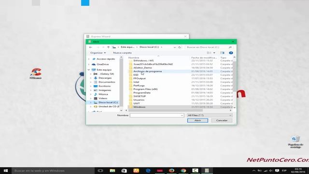This screenshot has width=309, height=174.
Task: Click the Abrir button
Action: [x=197, y=120]
